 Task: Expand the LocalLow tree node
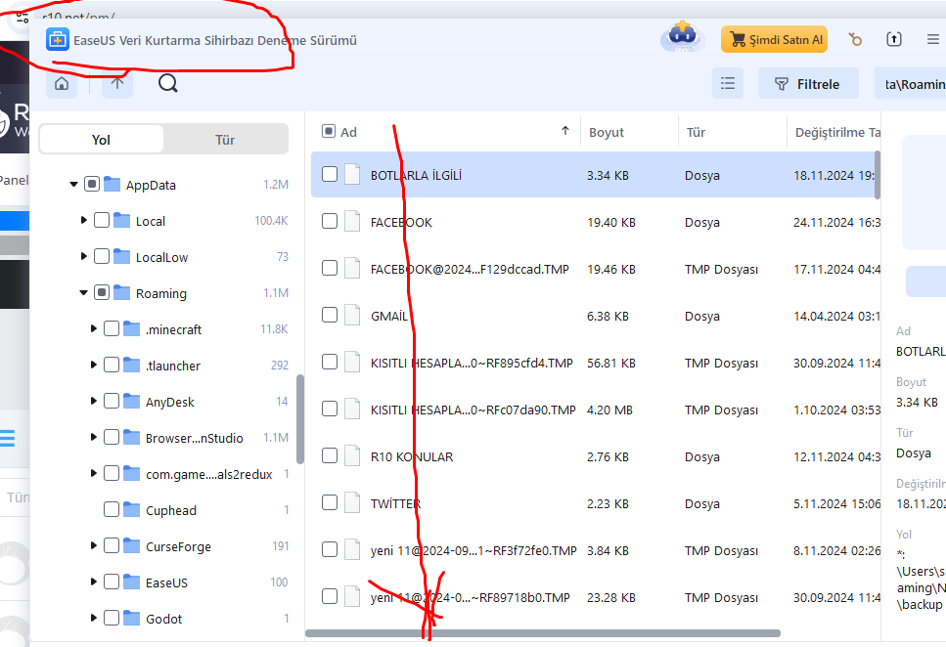(x=84, y=256)
